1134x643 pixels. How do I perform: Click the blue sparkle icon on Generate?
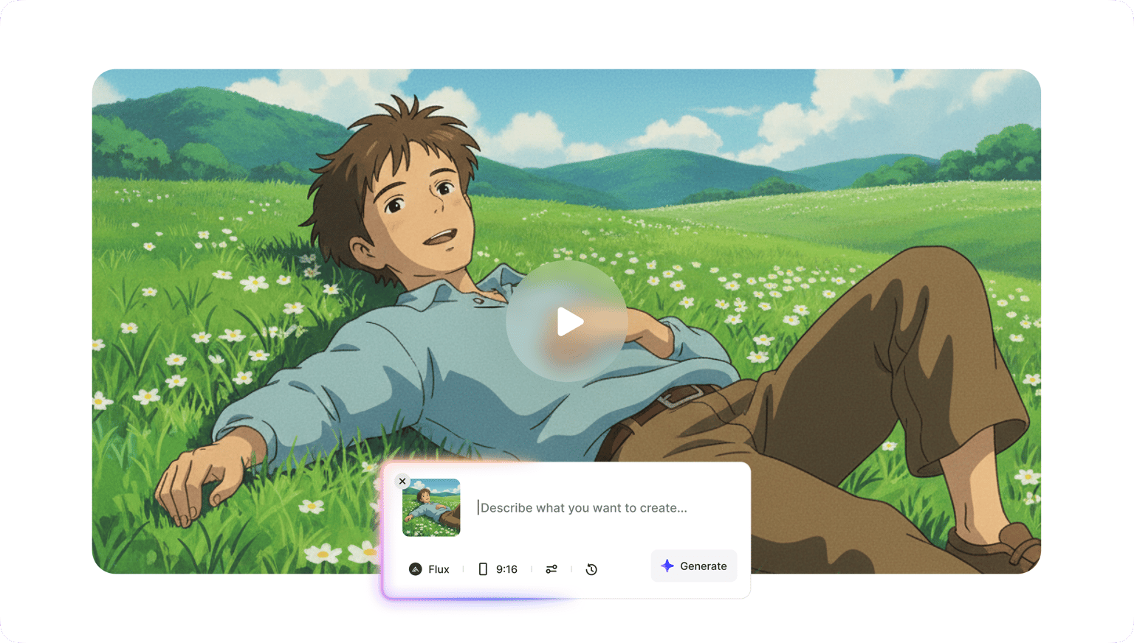coord(667,566)
